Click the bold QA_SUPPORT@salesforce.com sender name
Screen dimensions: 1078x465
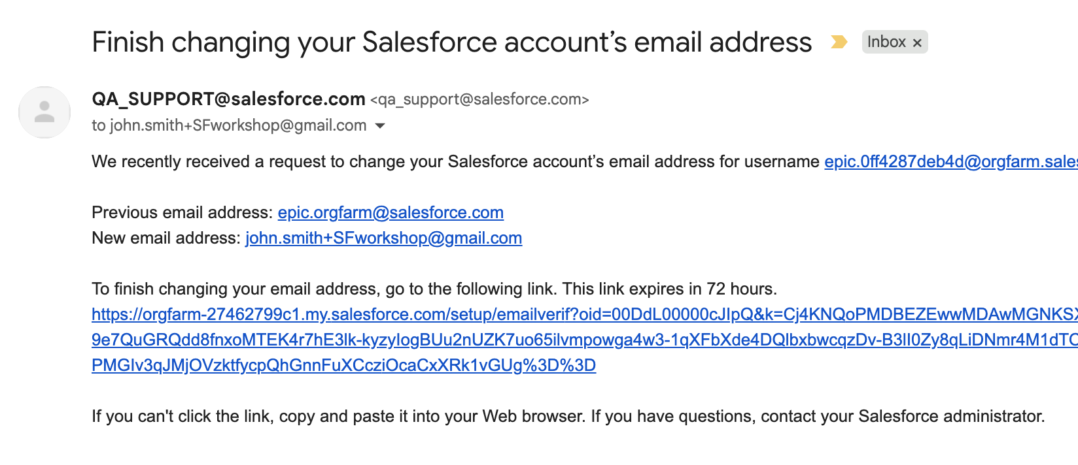pos(228,99)
